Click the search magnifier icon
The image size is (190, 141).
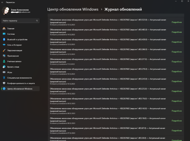(37, 21)
